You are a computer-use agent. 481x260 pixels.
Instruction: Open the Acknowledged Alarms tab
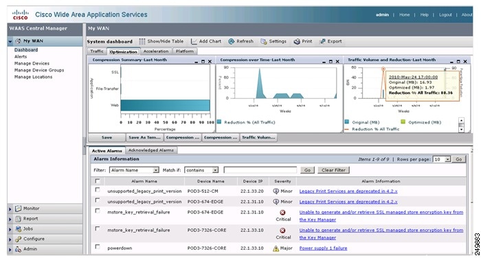tap(151, 150)
